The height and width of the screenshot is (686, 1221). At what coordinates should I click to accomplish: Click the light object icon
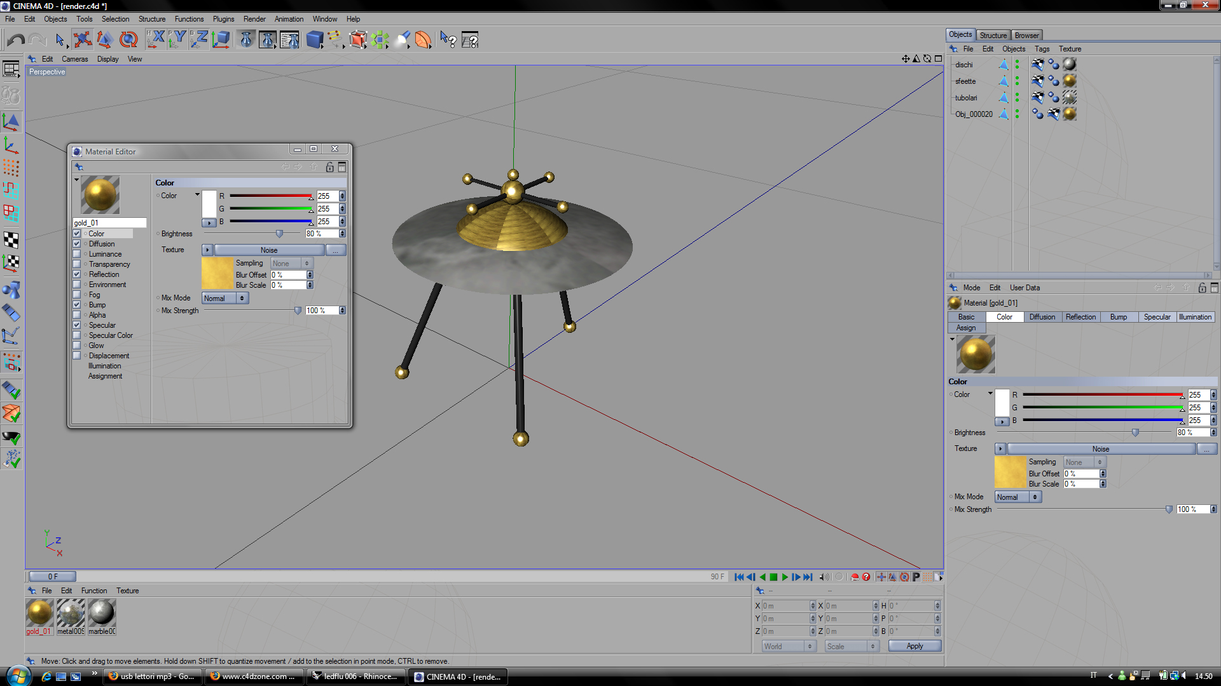click(403, 40)
